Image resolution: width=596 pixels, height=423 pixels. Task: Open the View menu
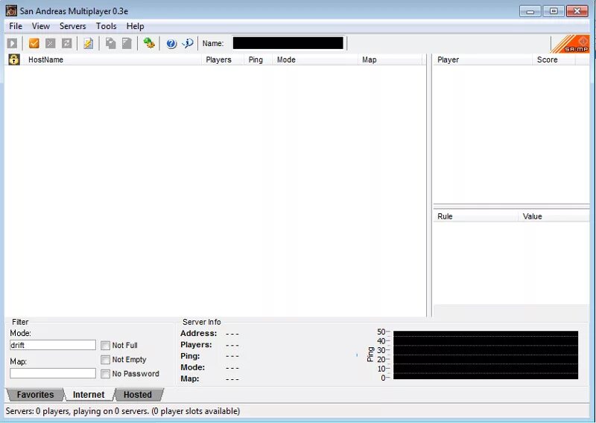(41, 26)
